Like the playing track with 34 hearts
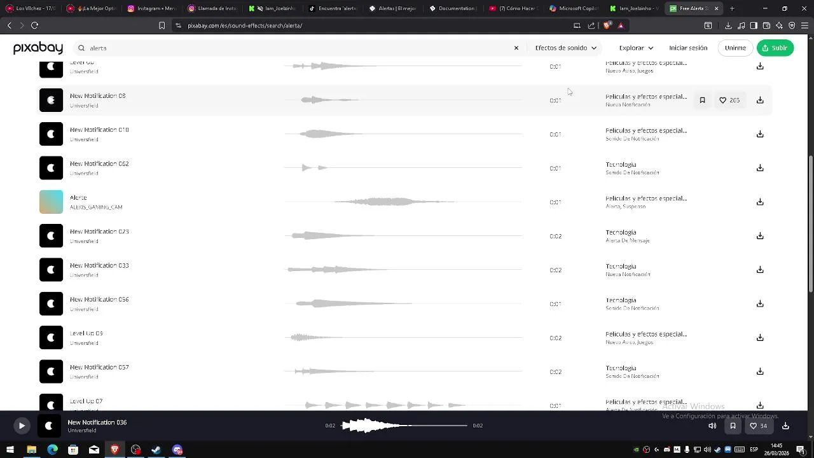This screenshot has width=814, height=458. pyautogui.click(x=759, y=426)
